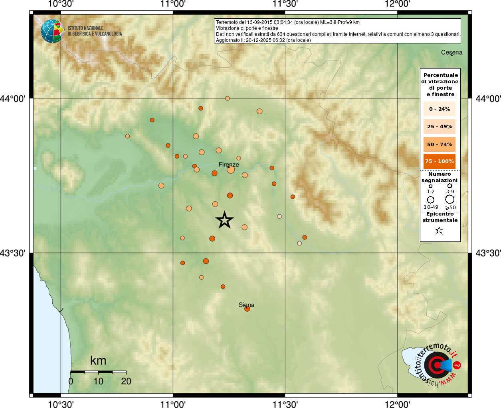Click the Cesena city label
Image resolution: width=501 pixels, height=408 pixels.
(451, 52)
